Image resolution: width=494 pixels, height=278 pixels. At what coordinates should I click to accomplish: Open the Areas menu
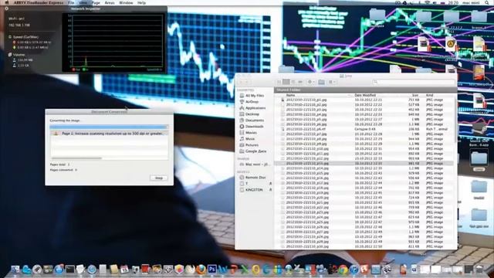[110, 2]
